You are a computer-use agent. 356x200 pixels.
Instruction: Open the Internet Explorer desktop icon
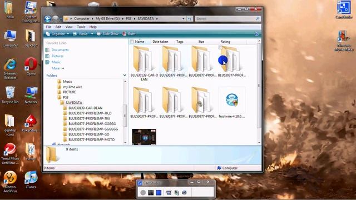[x=10, y=69]
